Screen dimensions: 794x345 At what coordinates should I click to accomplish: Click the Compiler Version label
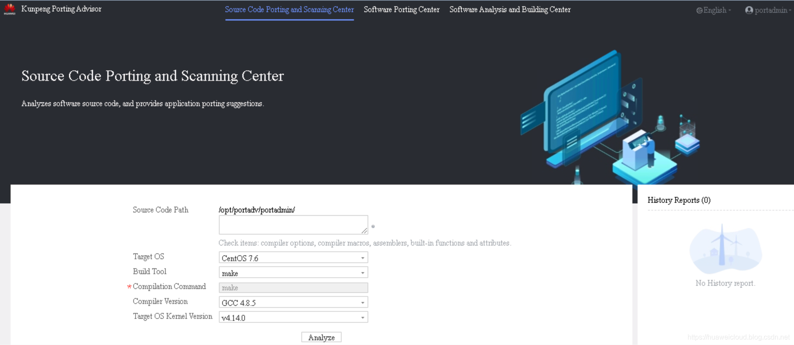pyautogui.click(x=160, y=301)
